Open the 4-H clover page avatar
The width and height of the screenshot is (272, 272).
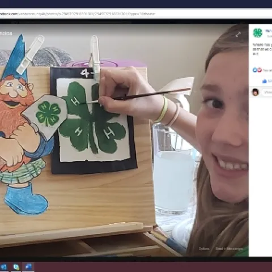(258, 33)
